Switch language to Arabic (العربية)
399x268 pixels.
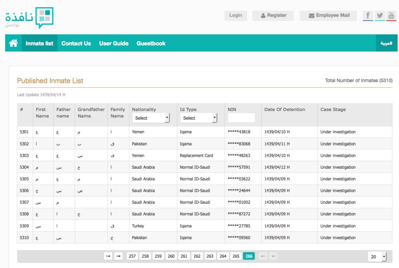[x=386, y=43]
